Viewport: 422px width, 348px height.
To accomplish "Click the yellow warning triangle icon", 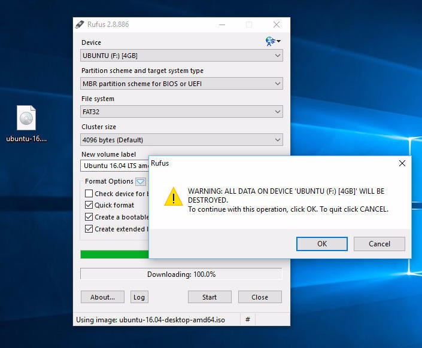I will 174,197.
